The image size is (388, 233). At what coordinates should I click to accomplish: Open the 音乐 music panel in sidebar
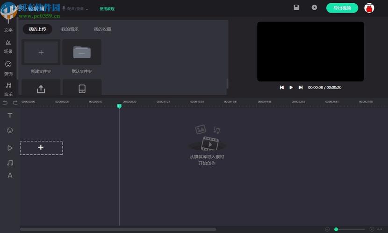[x=8, y=89]
